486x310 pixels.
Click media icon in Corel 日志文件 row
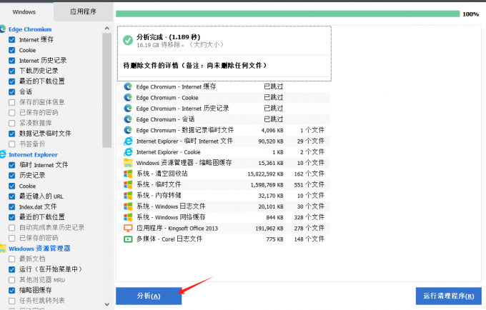pyautogui.click(x=128, y=239)
